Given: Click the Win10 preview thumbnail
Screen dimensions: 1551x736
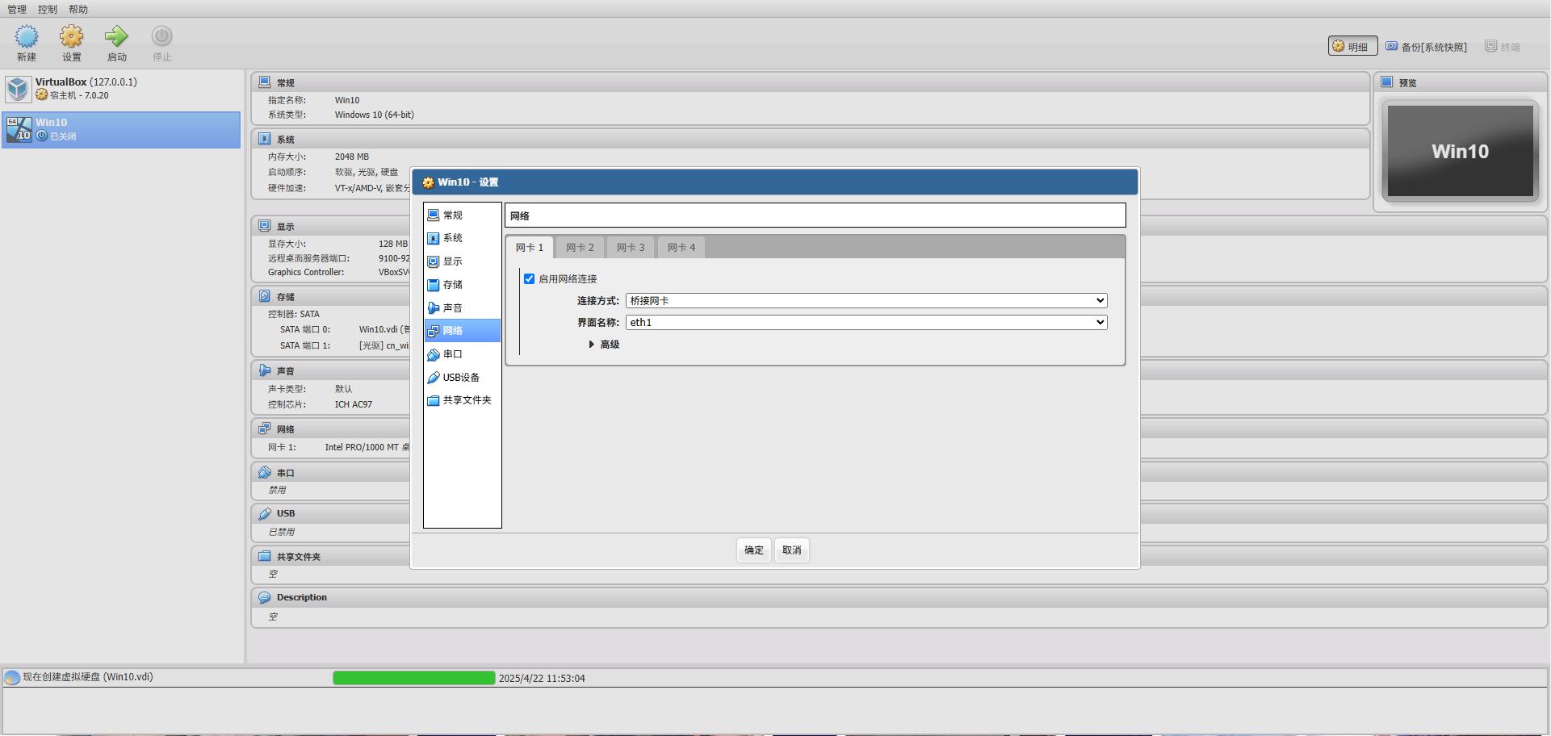Looking at the screenshot, I should tap(1460, 152).
